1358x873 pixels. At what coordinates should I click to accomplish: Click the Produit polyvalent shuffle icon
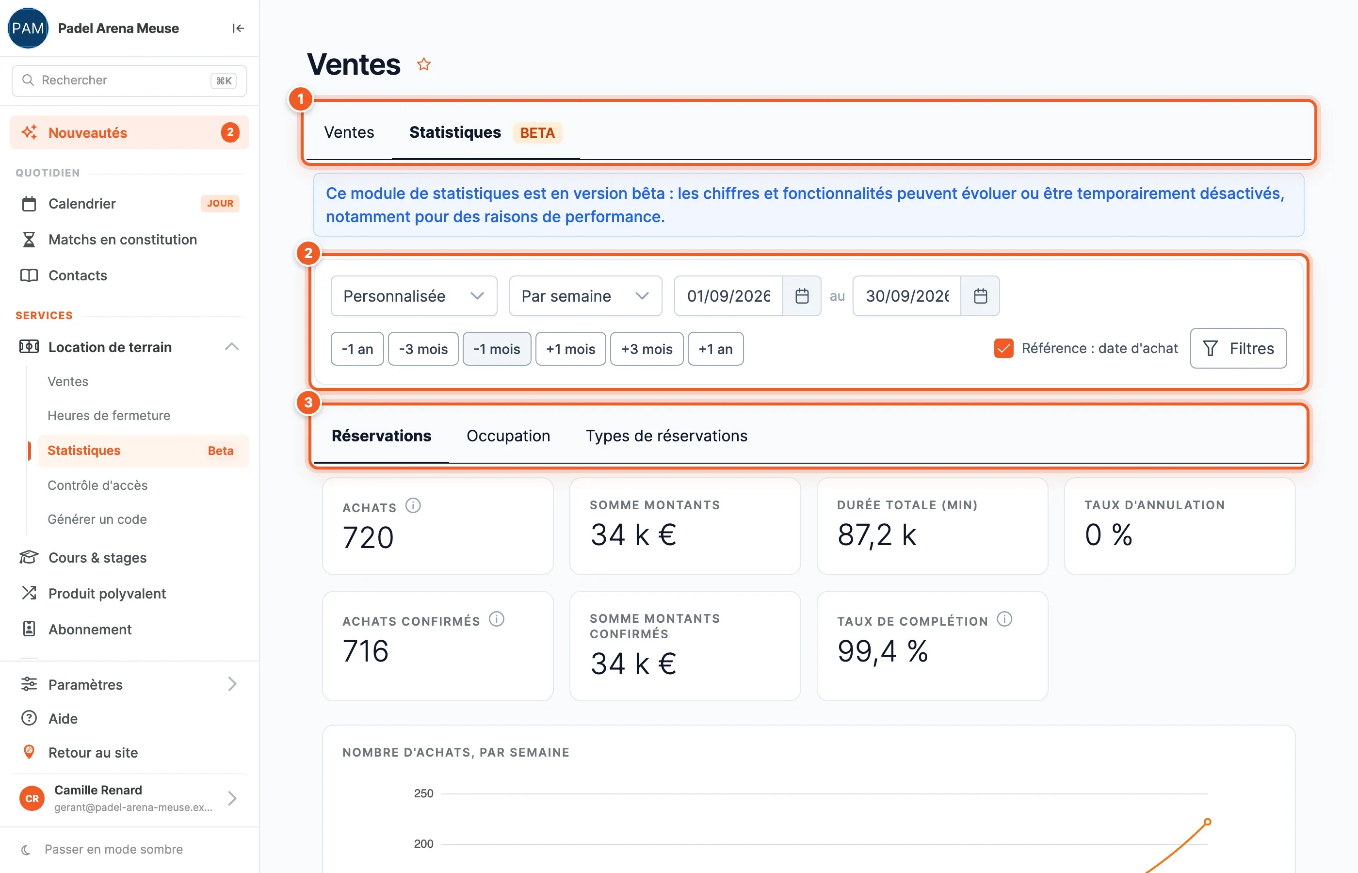pyautogui.click(x=29, y=594)
